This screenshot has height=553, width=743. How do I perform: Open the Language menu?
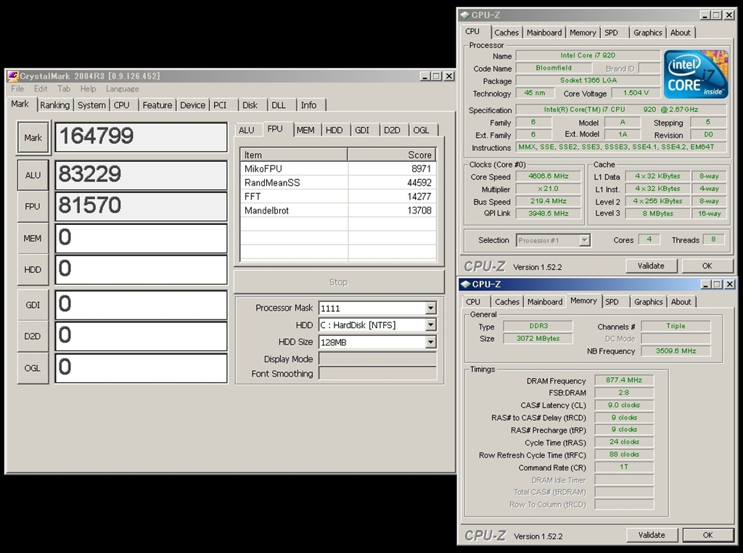point(122,89)
